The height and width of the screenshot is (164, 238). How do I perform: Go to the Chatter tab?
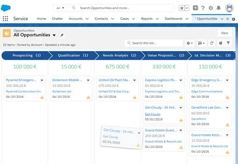pyautogui.click(x=57, y=19)
